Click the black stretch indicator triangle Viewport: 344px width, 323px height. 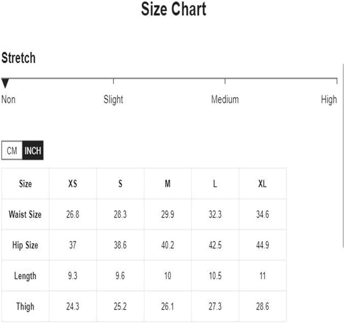tap(5, 83)
